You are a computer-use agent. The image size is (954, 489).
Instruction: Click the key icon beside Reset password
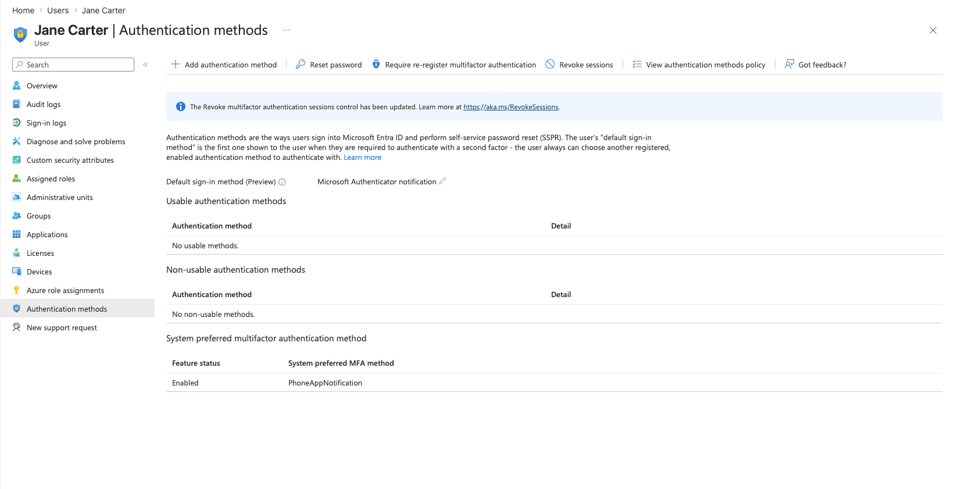[301, 64]
